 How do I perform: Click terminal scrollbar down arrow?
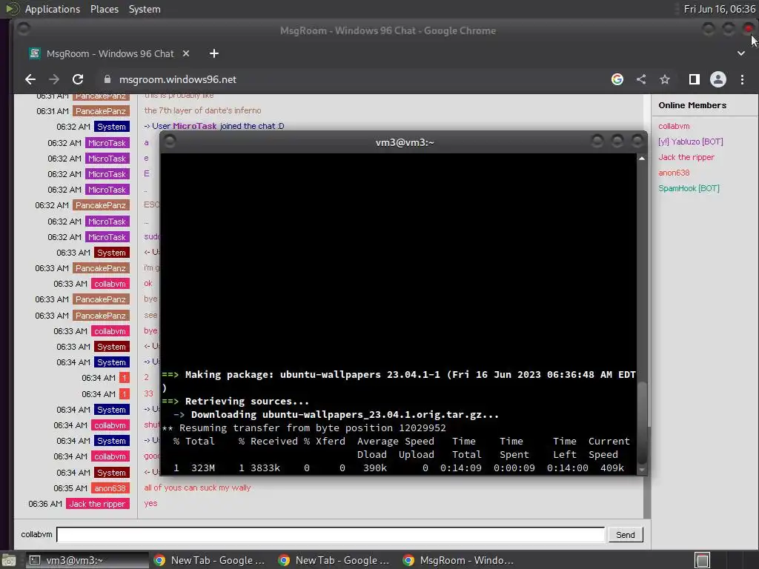coord(642,469)
